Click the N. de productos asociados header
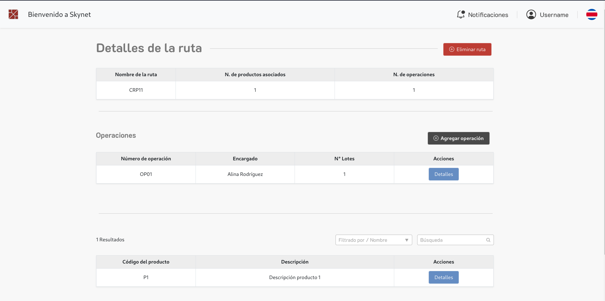This screenshot has height=301, width=605. pyautogui.click(x=255, y=75)
